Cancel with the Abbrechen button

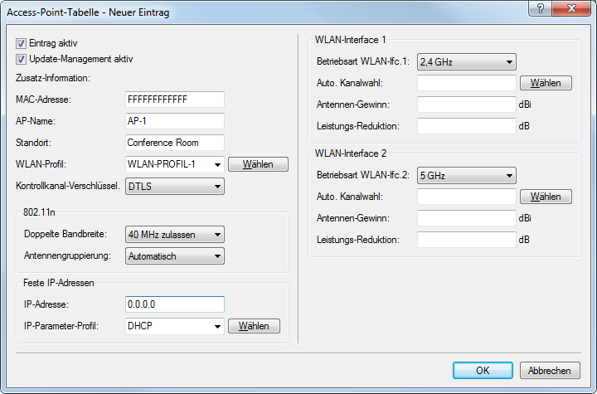pos(551,370)
